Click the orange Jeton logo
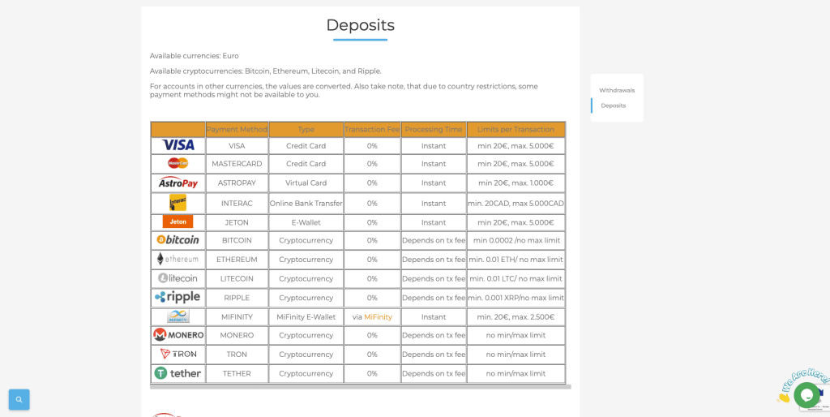 point(178,221)
